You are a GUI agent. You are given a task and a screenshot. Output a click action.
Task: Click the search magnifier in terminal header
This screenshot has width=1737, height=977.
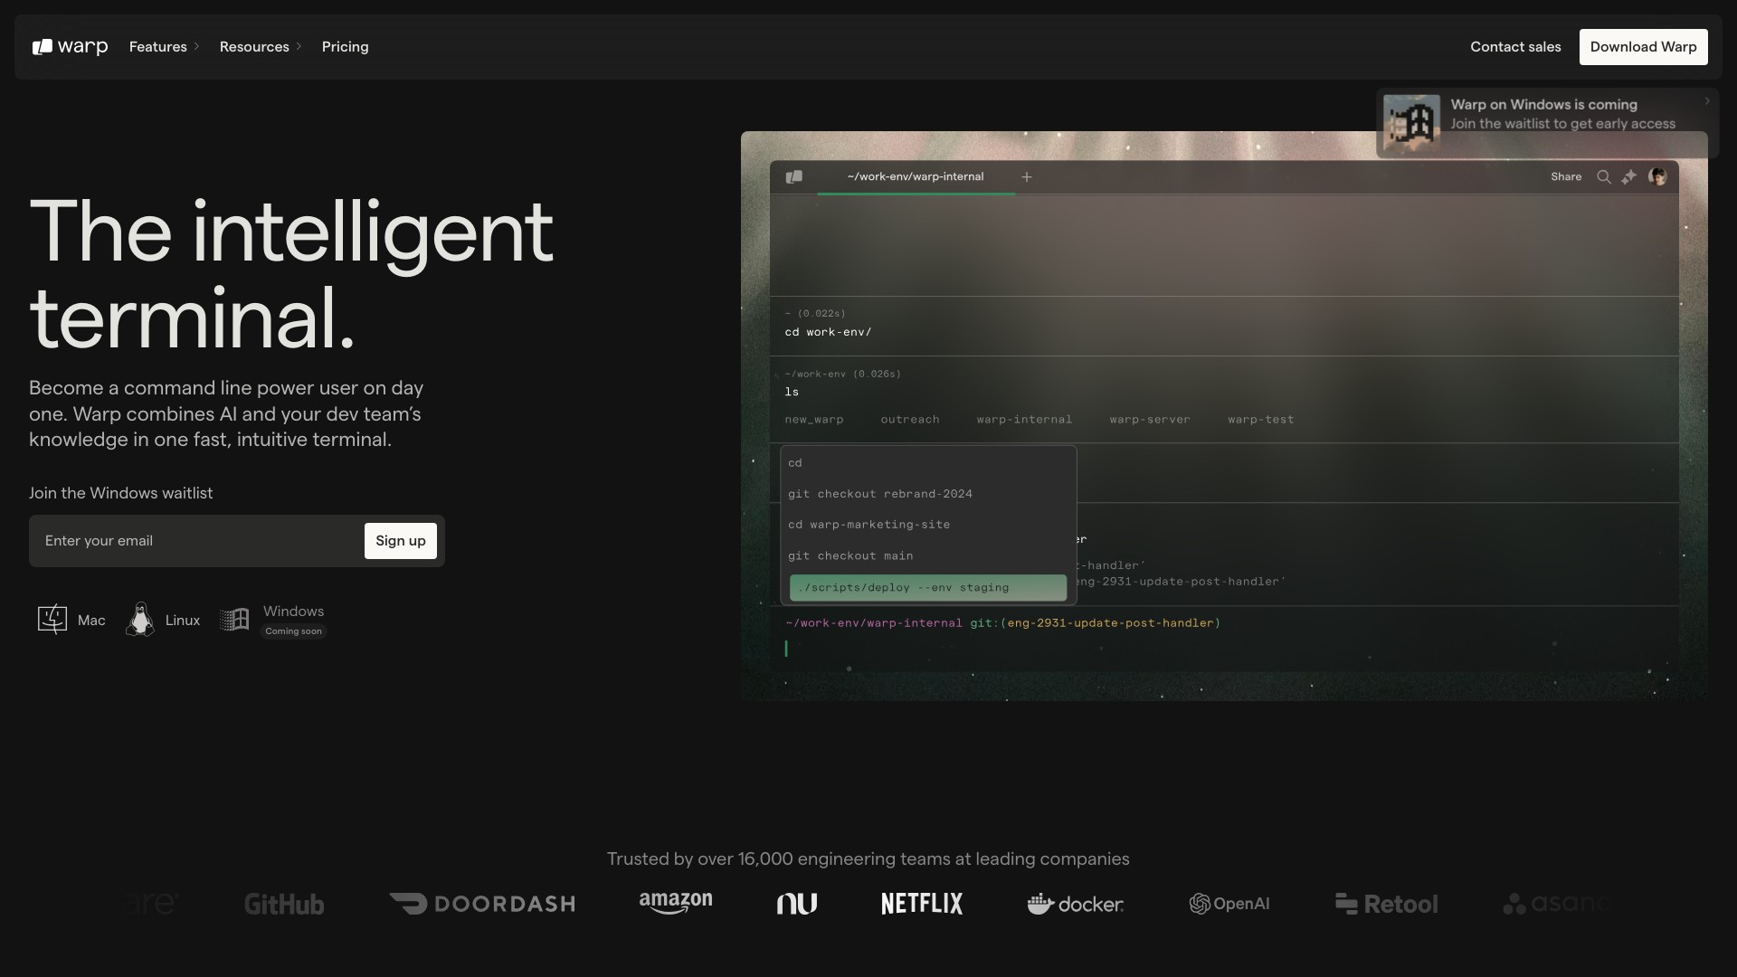point(1604,177)
